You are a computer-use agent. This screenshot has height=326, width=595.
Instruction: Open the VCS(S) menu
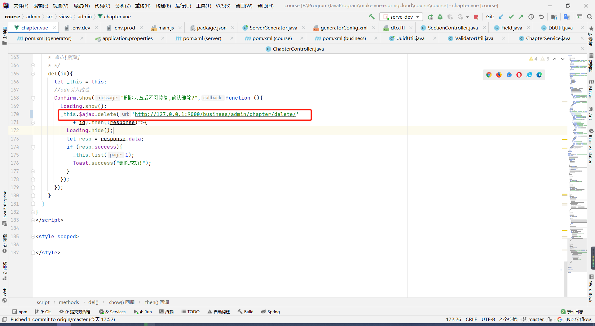coord(223,6)
